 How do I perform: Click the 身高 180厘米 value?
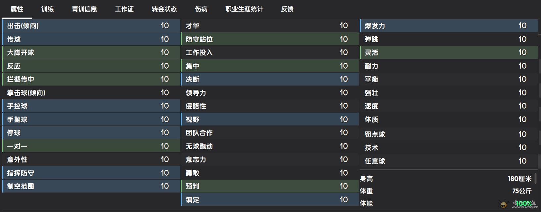519,179
